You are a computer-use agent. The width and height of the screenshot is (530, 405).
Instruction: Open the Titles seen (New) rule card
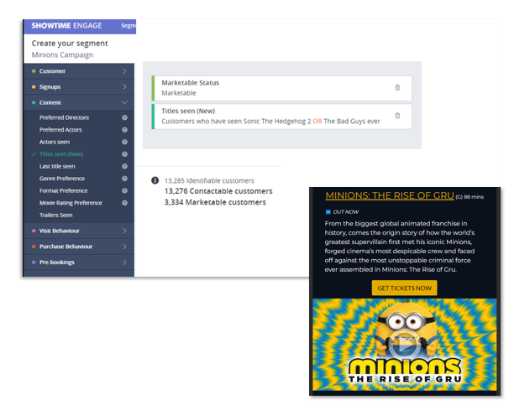[282, 117]
